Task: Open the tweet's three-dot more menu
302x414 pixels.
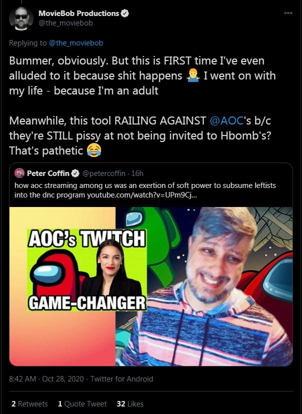Action: pos(288,13)
